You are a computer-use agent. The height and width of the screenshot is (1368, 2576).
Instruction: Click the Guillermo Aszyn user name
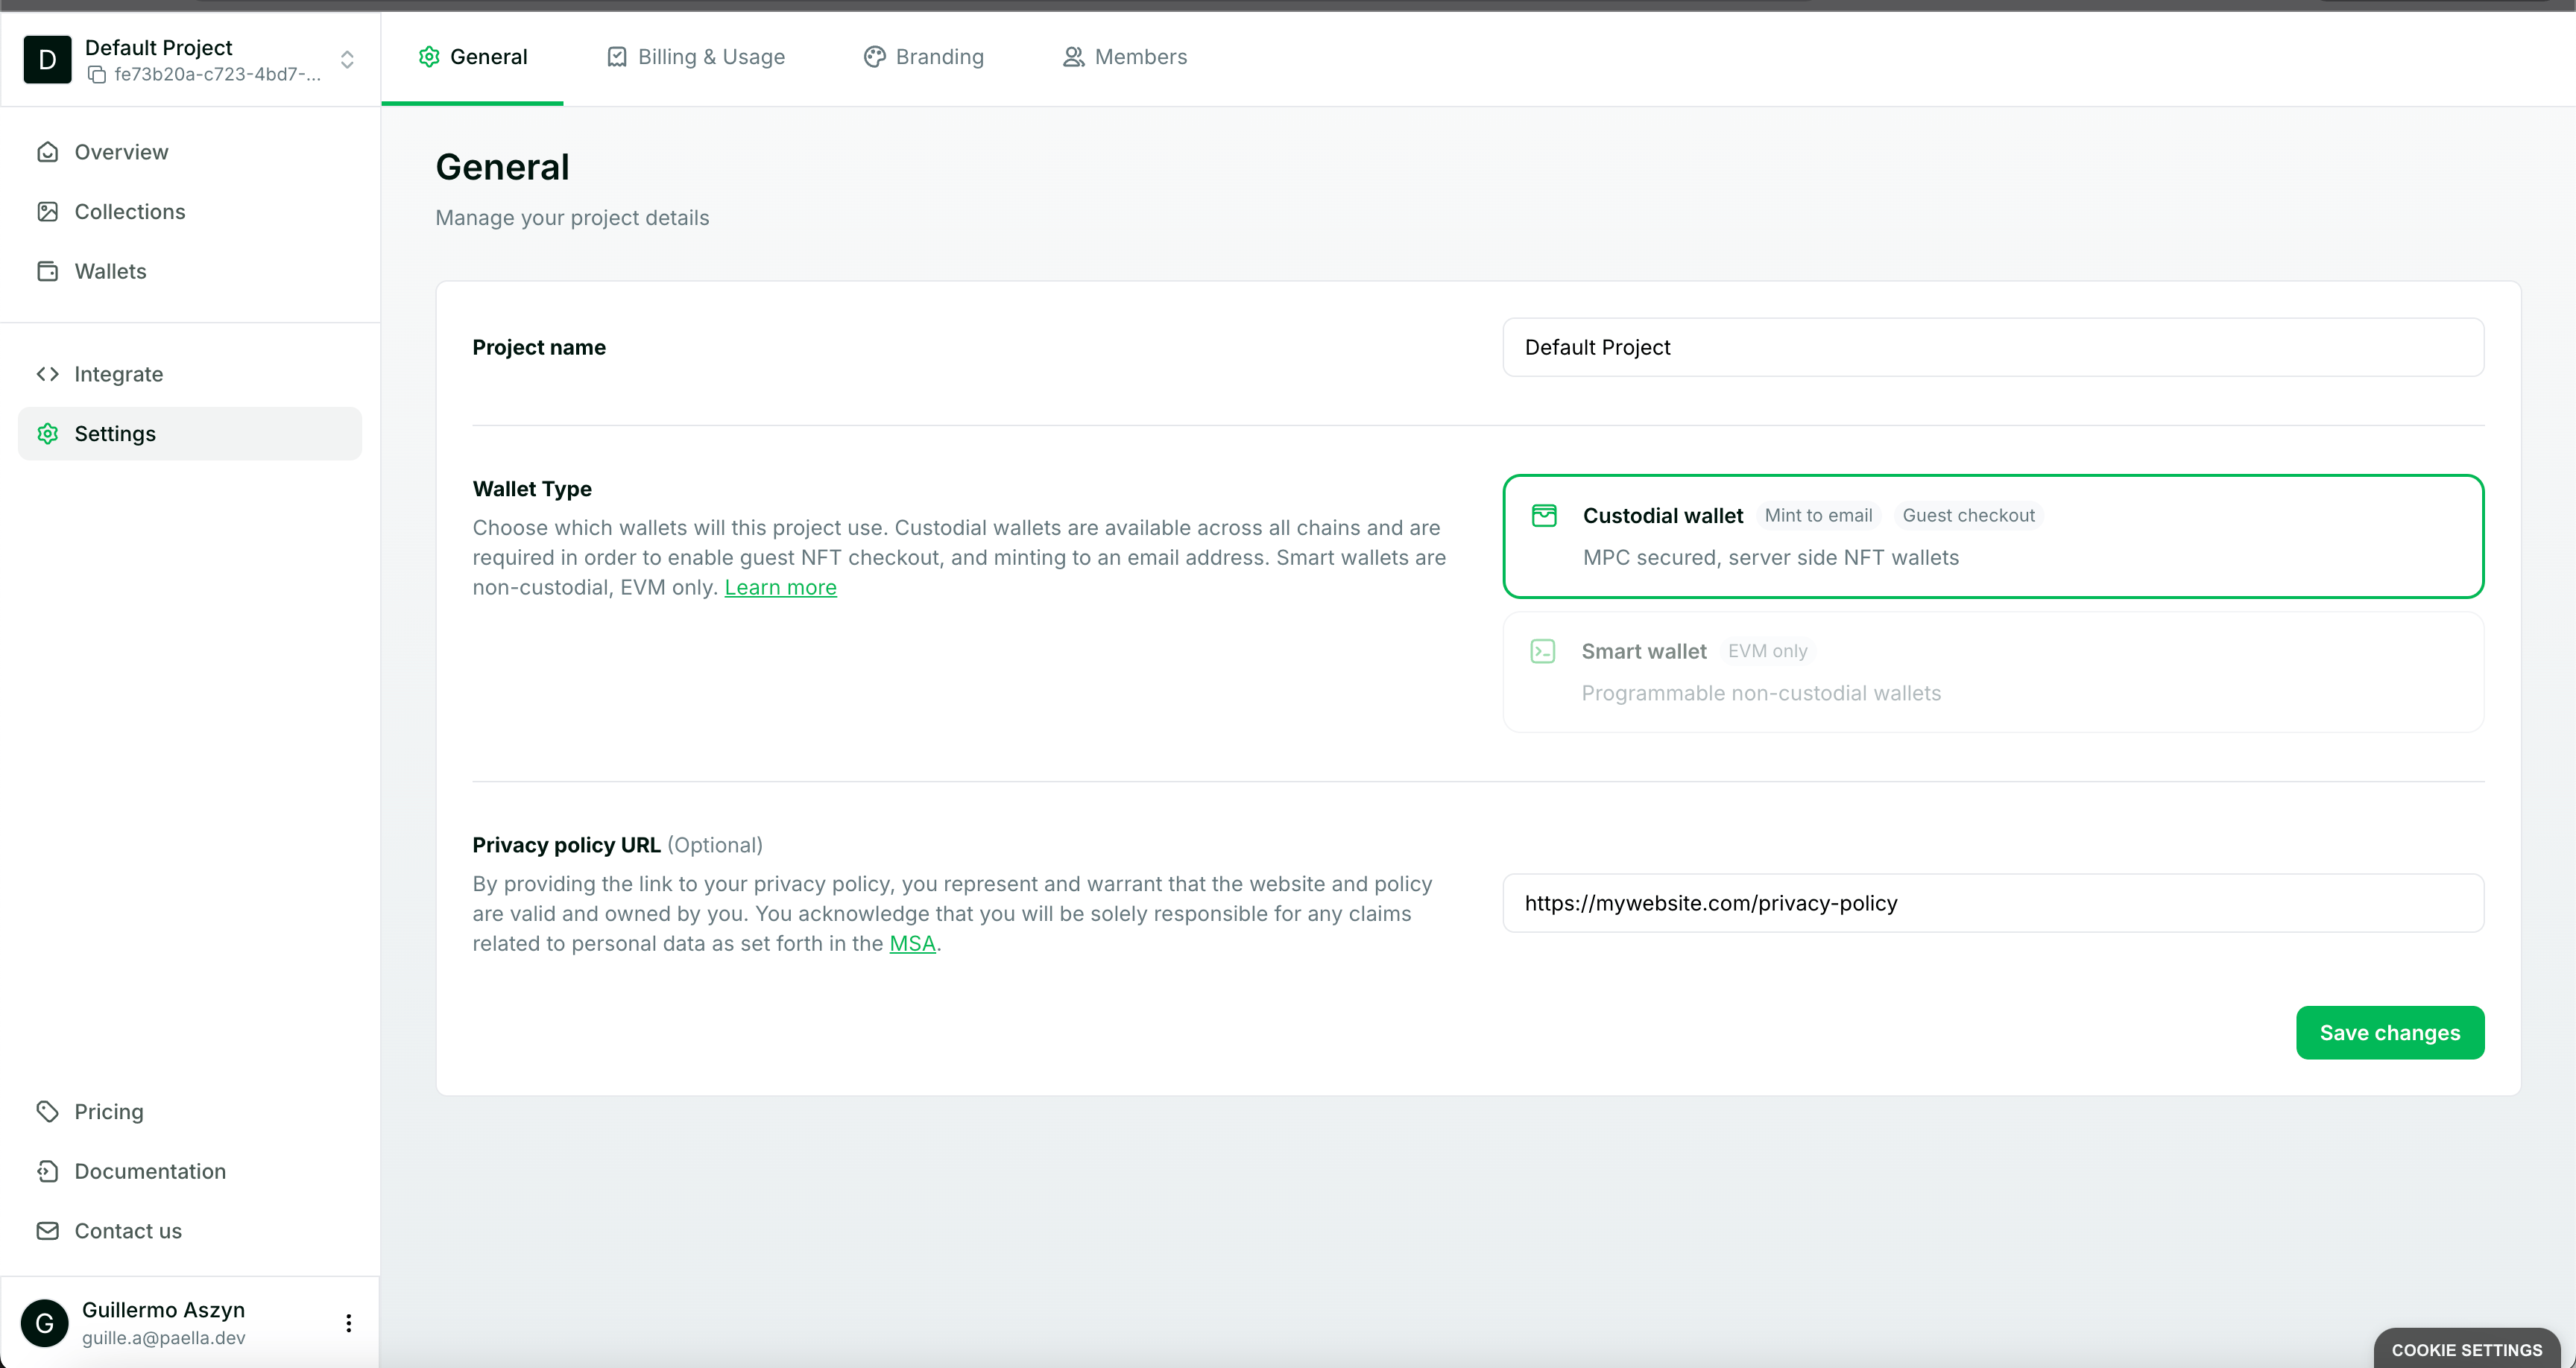[x=164, y=1310]
